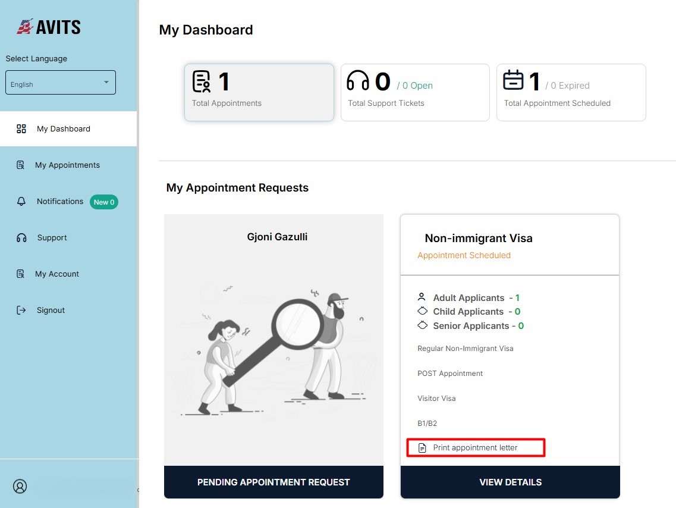The height and width of the screenshot is (508, 676).
Task: Select My Dashboard in the sidebar
Action: click(x=64, y=128)
